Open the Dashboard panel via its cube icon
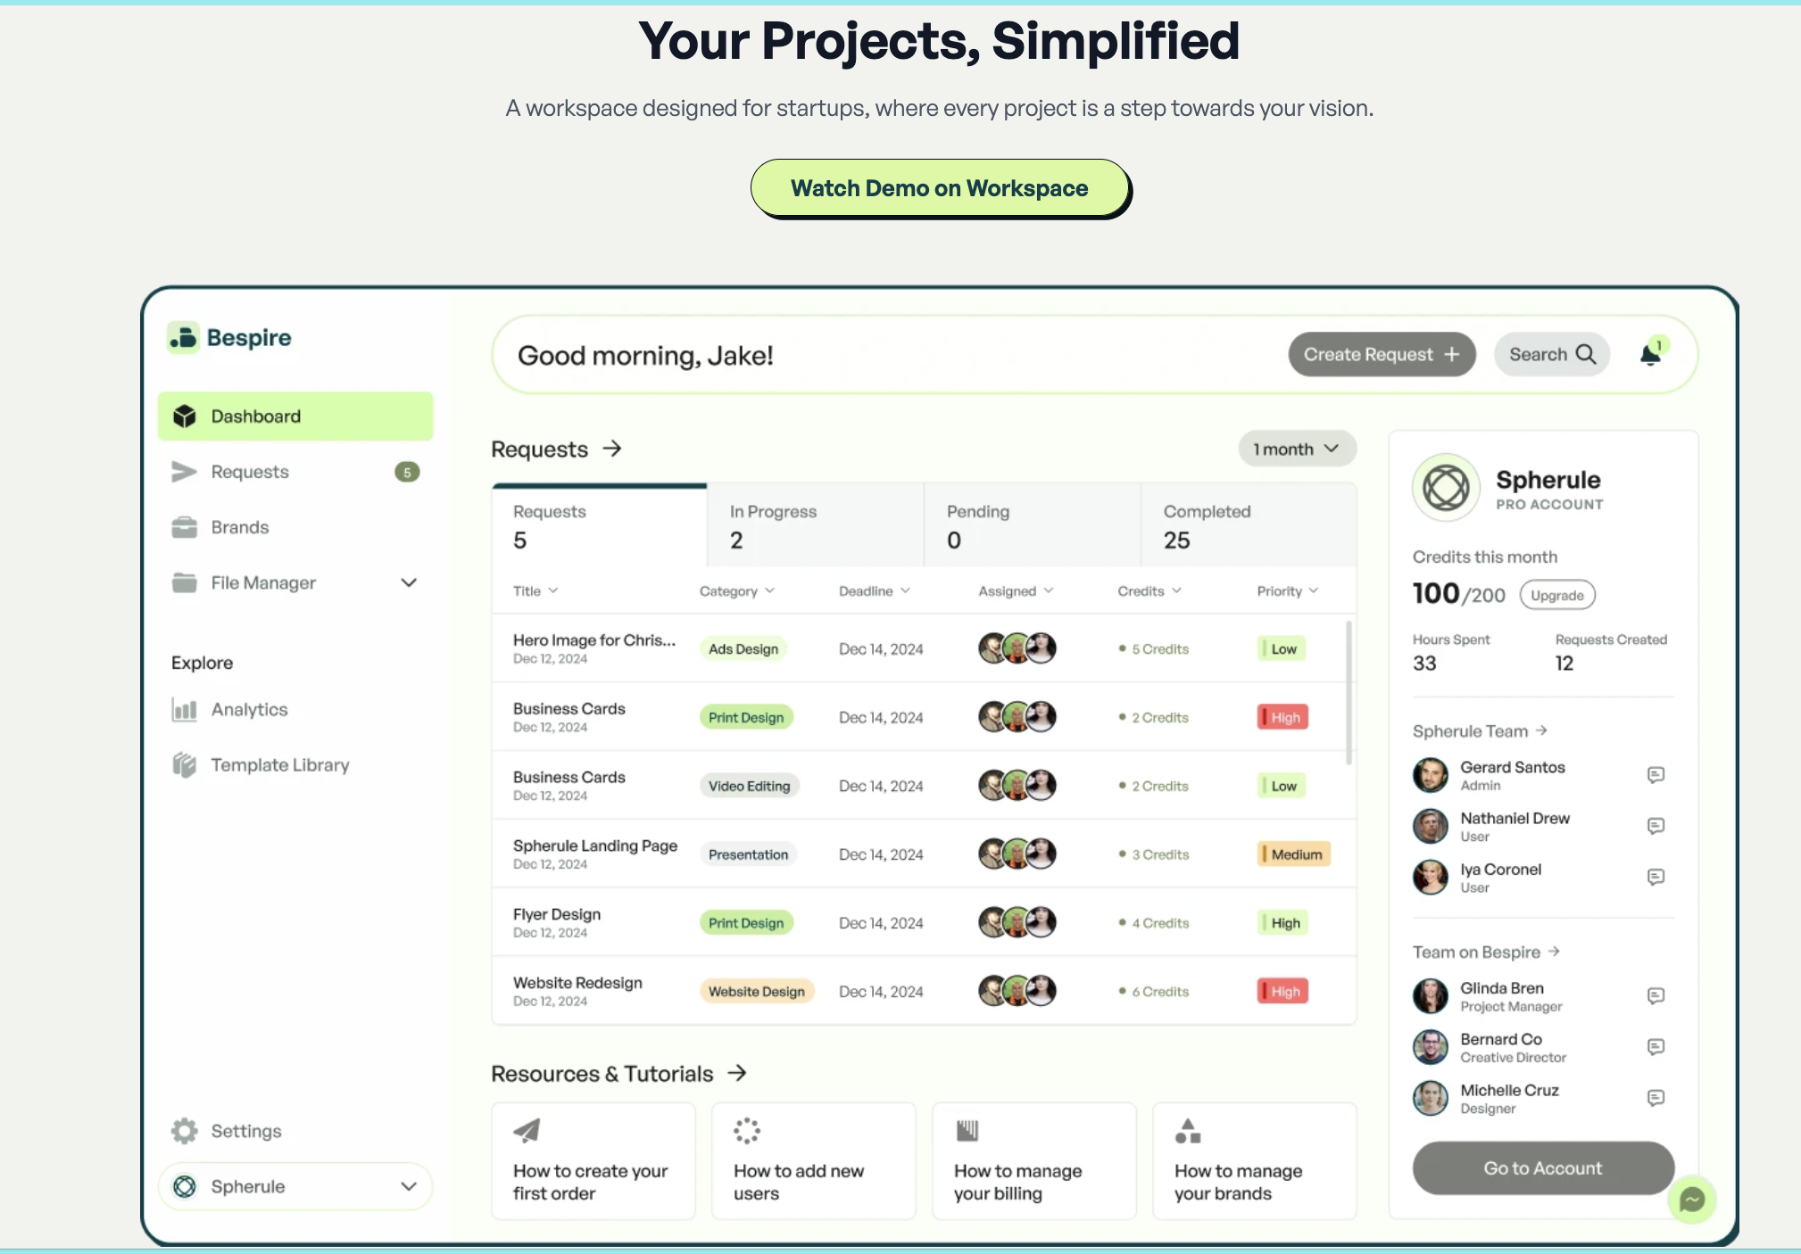Screen dimensions: 1801x1254 (x=185, y=416)
